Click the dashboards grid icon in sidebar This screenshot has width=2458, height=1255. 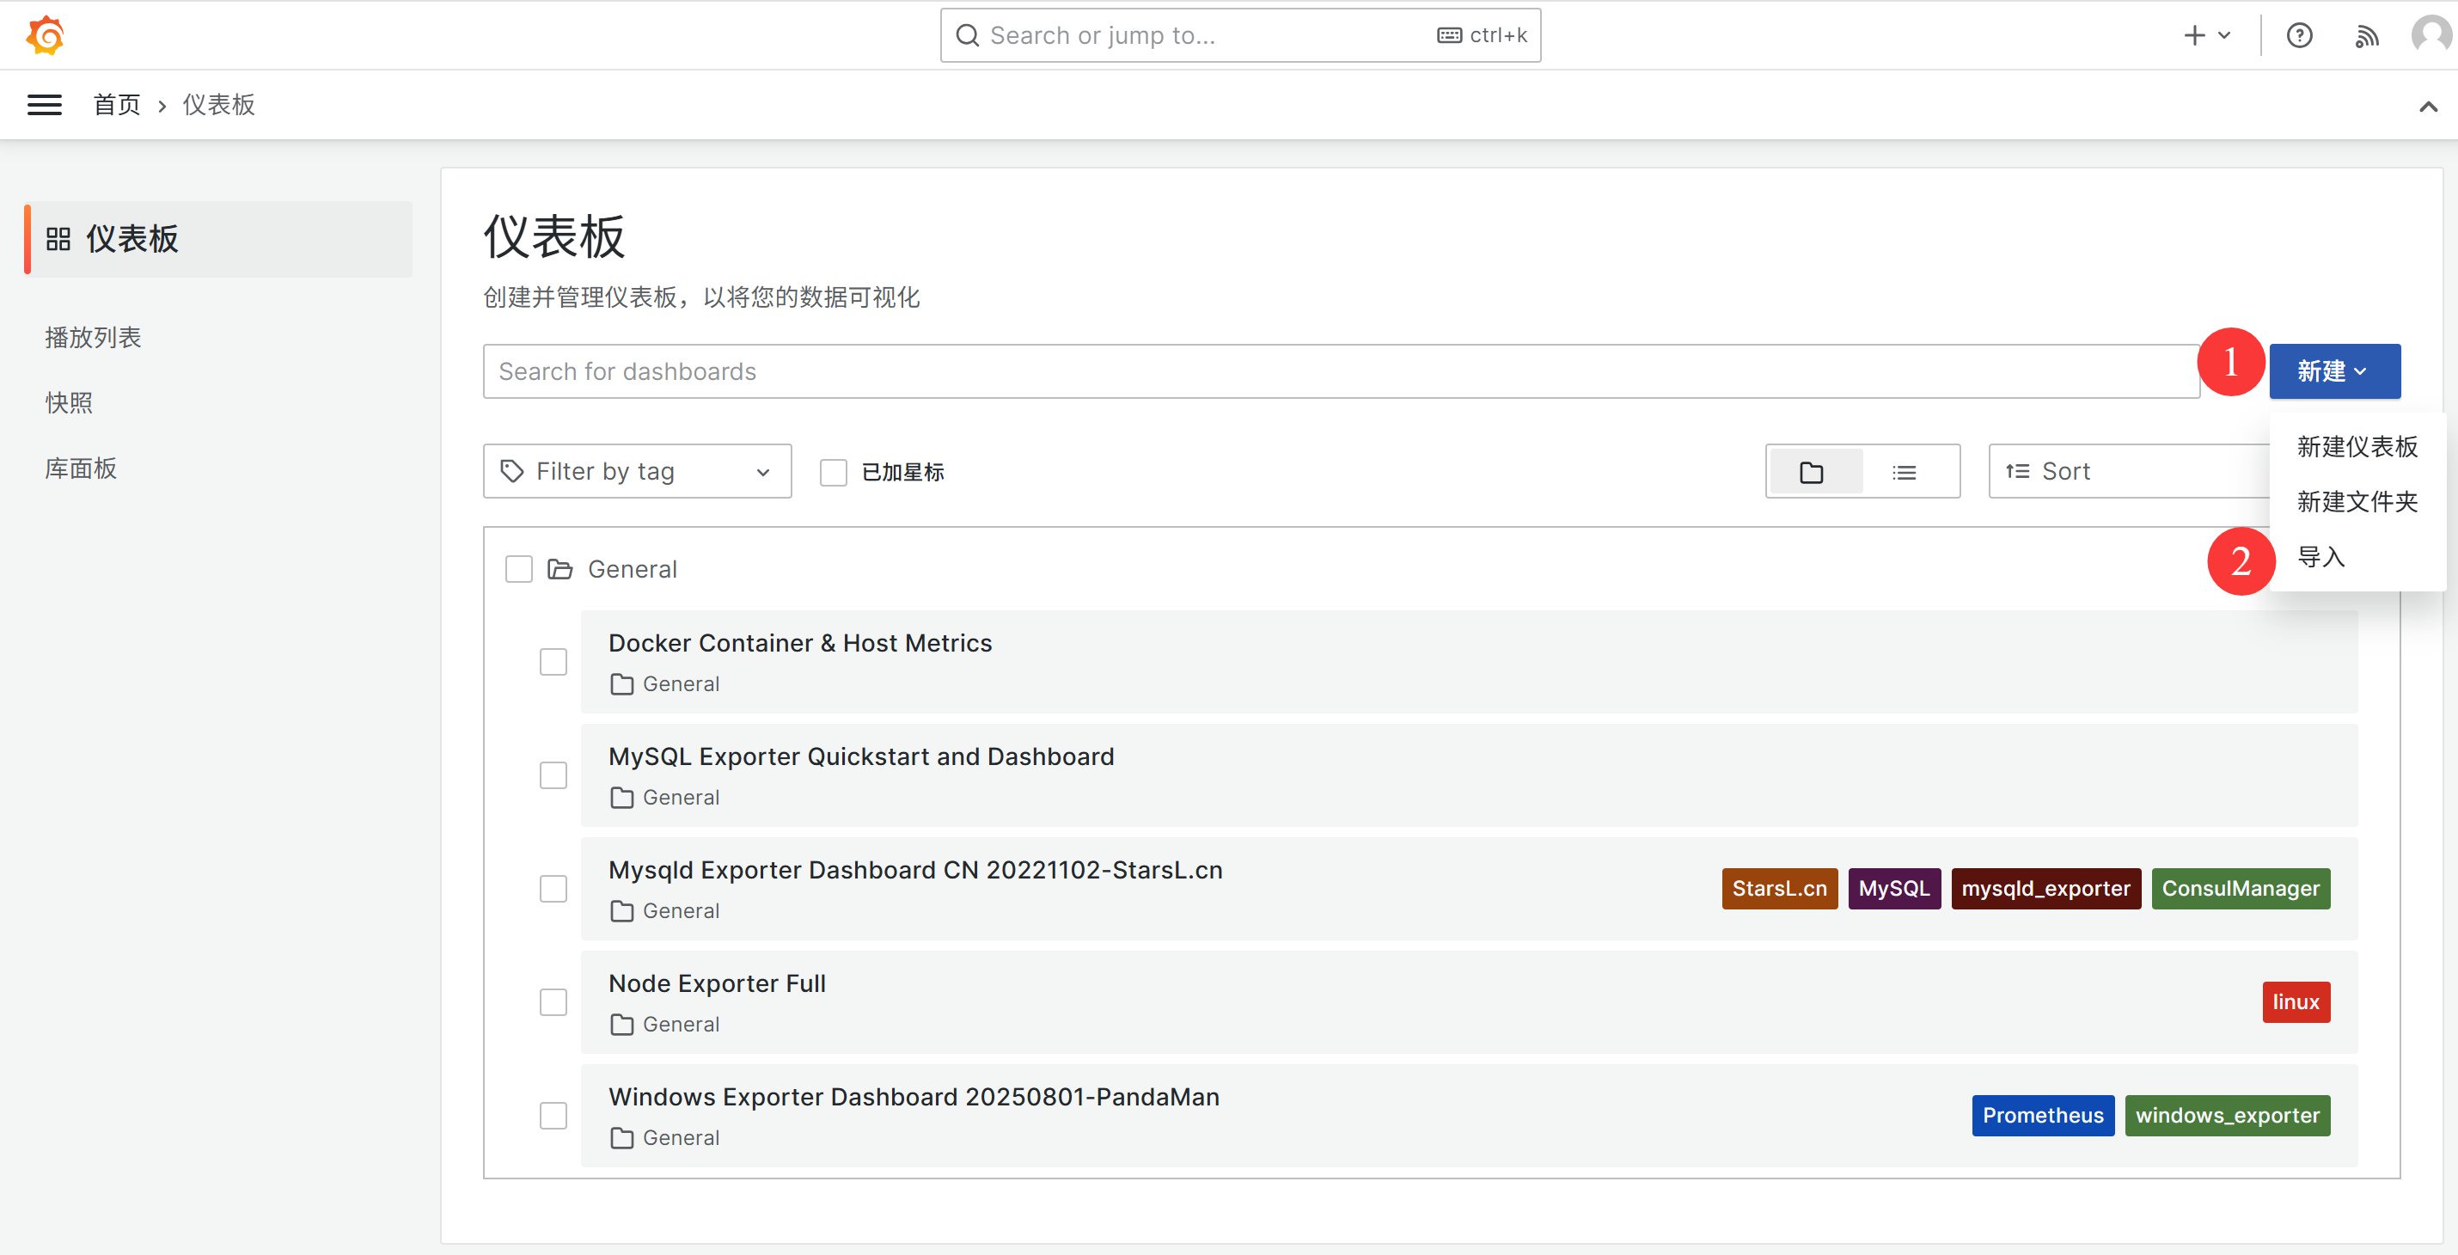[x=58, y=239]
